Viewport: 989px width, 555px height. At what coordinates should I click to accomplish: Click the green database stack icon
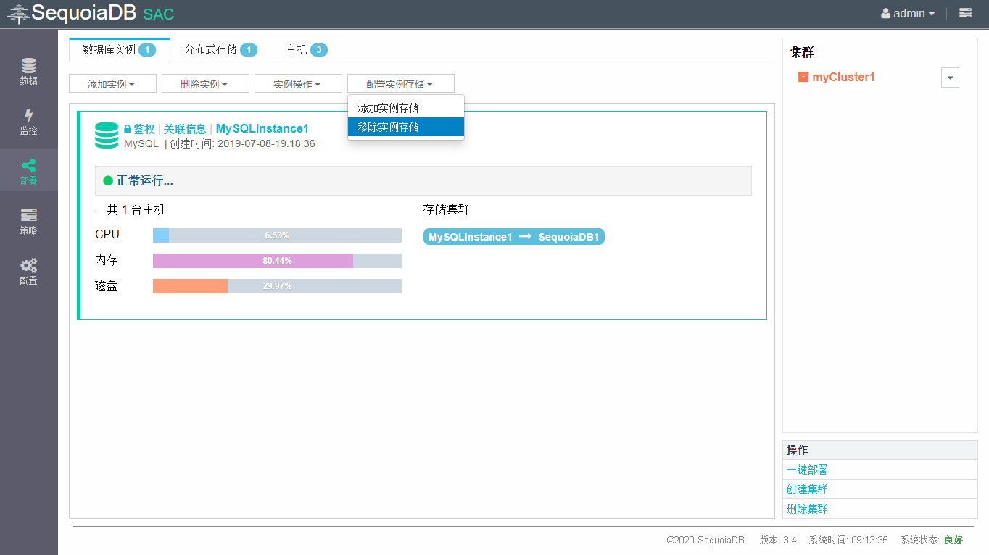coord(107,135)
